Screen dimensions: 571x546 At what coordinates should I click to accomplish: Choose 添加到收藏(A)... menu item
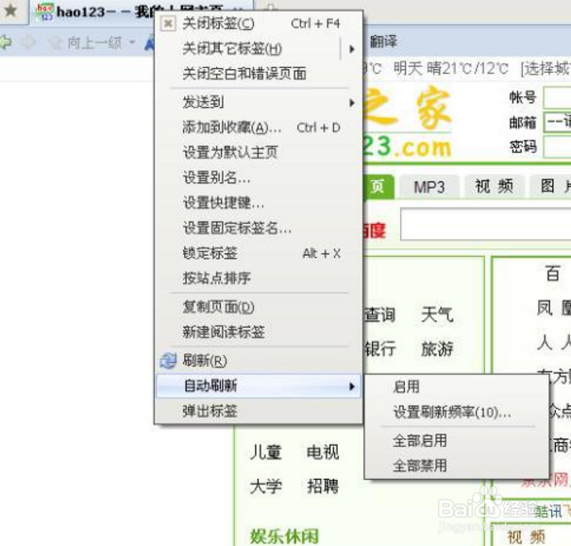tap(259, 128)
